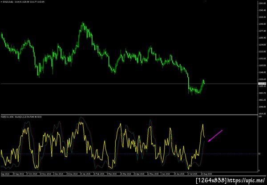Click the 24 Dec 2014 date label
Image resolution: width=267 pixels, height=185 pixels.
pos(72,174)
